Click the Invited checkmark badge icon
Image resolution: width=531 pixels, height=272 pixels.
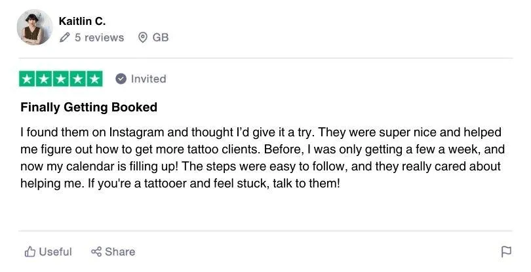(x=121, y=79)
